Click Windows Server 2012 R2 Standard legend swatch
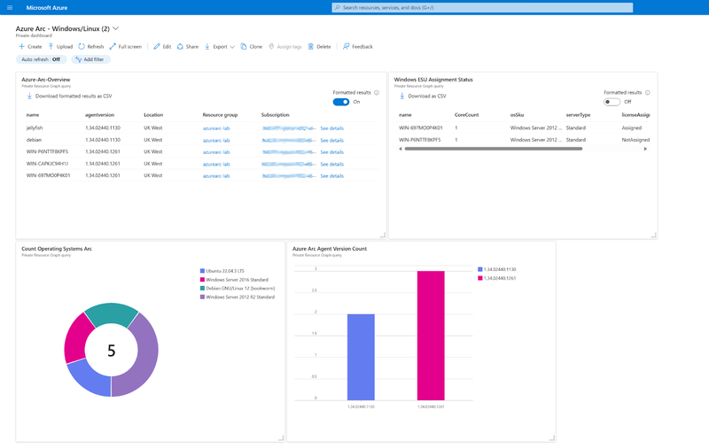 click(202, 297)
